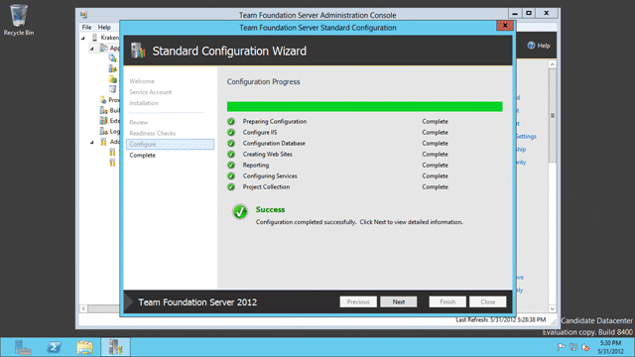
Task: Close the Standard Configuration dialog
Action: click(505, 26)
